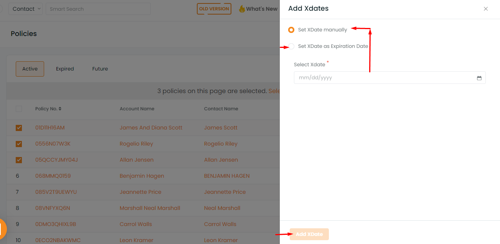The width and height of the screenshot is (500, 244).
Task: Click the fire icon beside What's New
Action: pos(242,9)
